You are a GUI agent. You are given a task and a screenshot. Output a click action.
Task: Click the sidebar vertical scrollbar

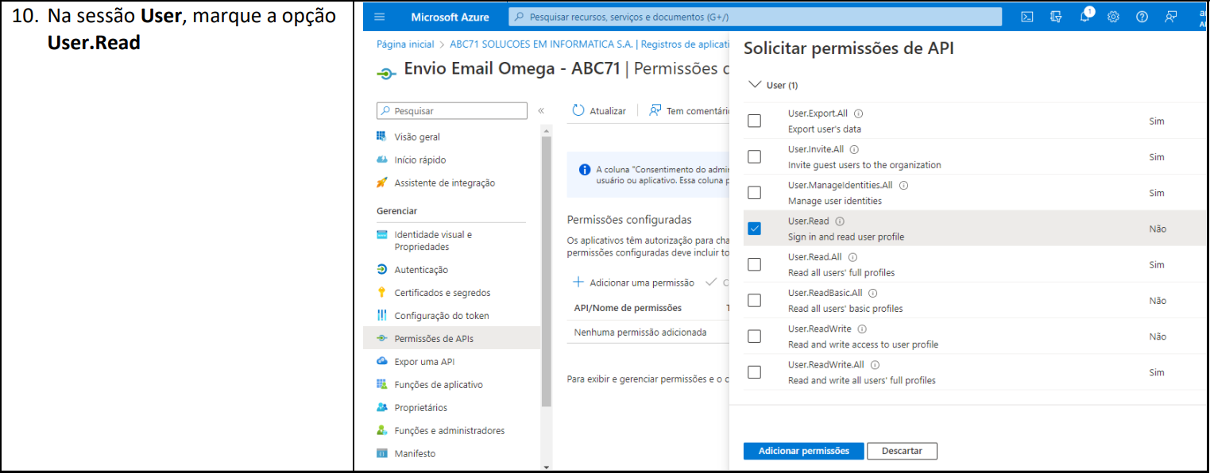[x=546, y=272]
